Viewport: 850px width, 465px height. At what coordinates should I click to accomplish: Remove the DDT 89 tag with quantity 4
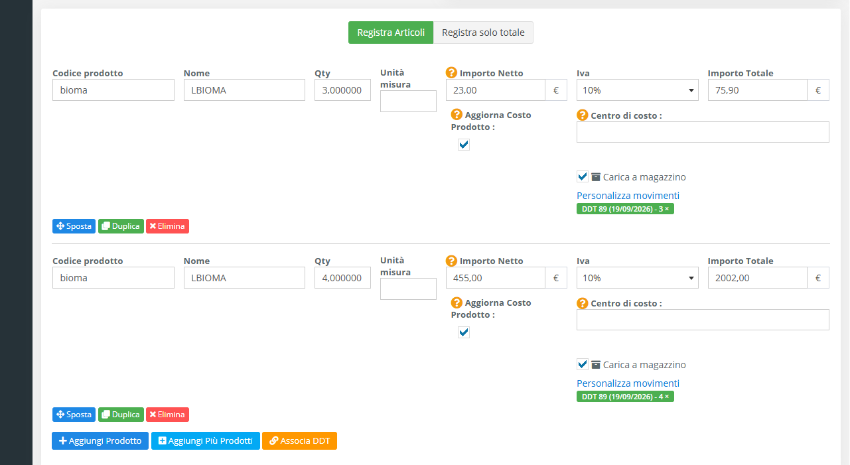coord(667,397)
